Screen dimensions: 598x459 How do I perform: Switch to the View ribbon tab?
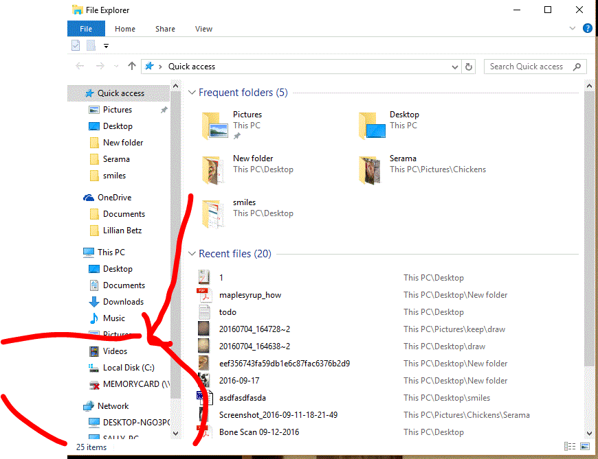[x=203, y=29]
